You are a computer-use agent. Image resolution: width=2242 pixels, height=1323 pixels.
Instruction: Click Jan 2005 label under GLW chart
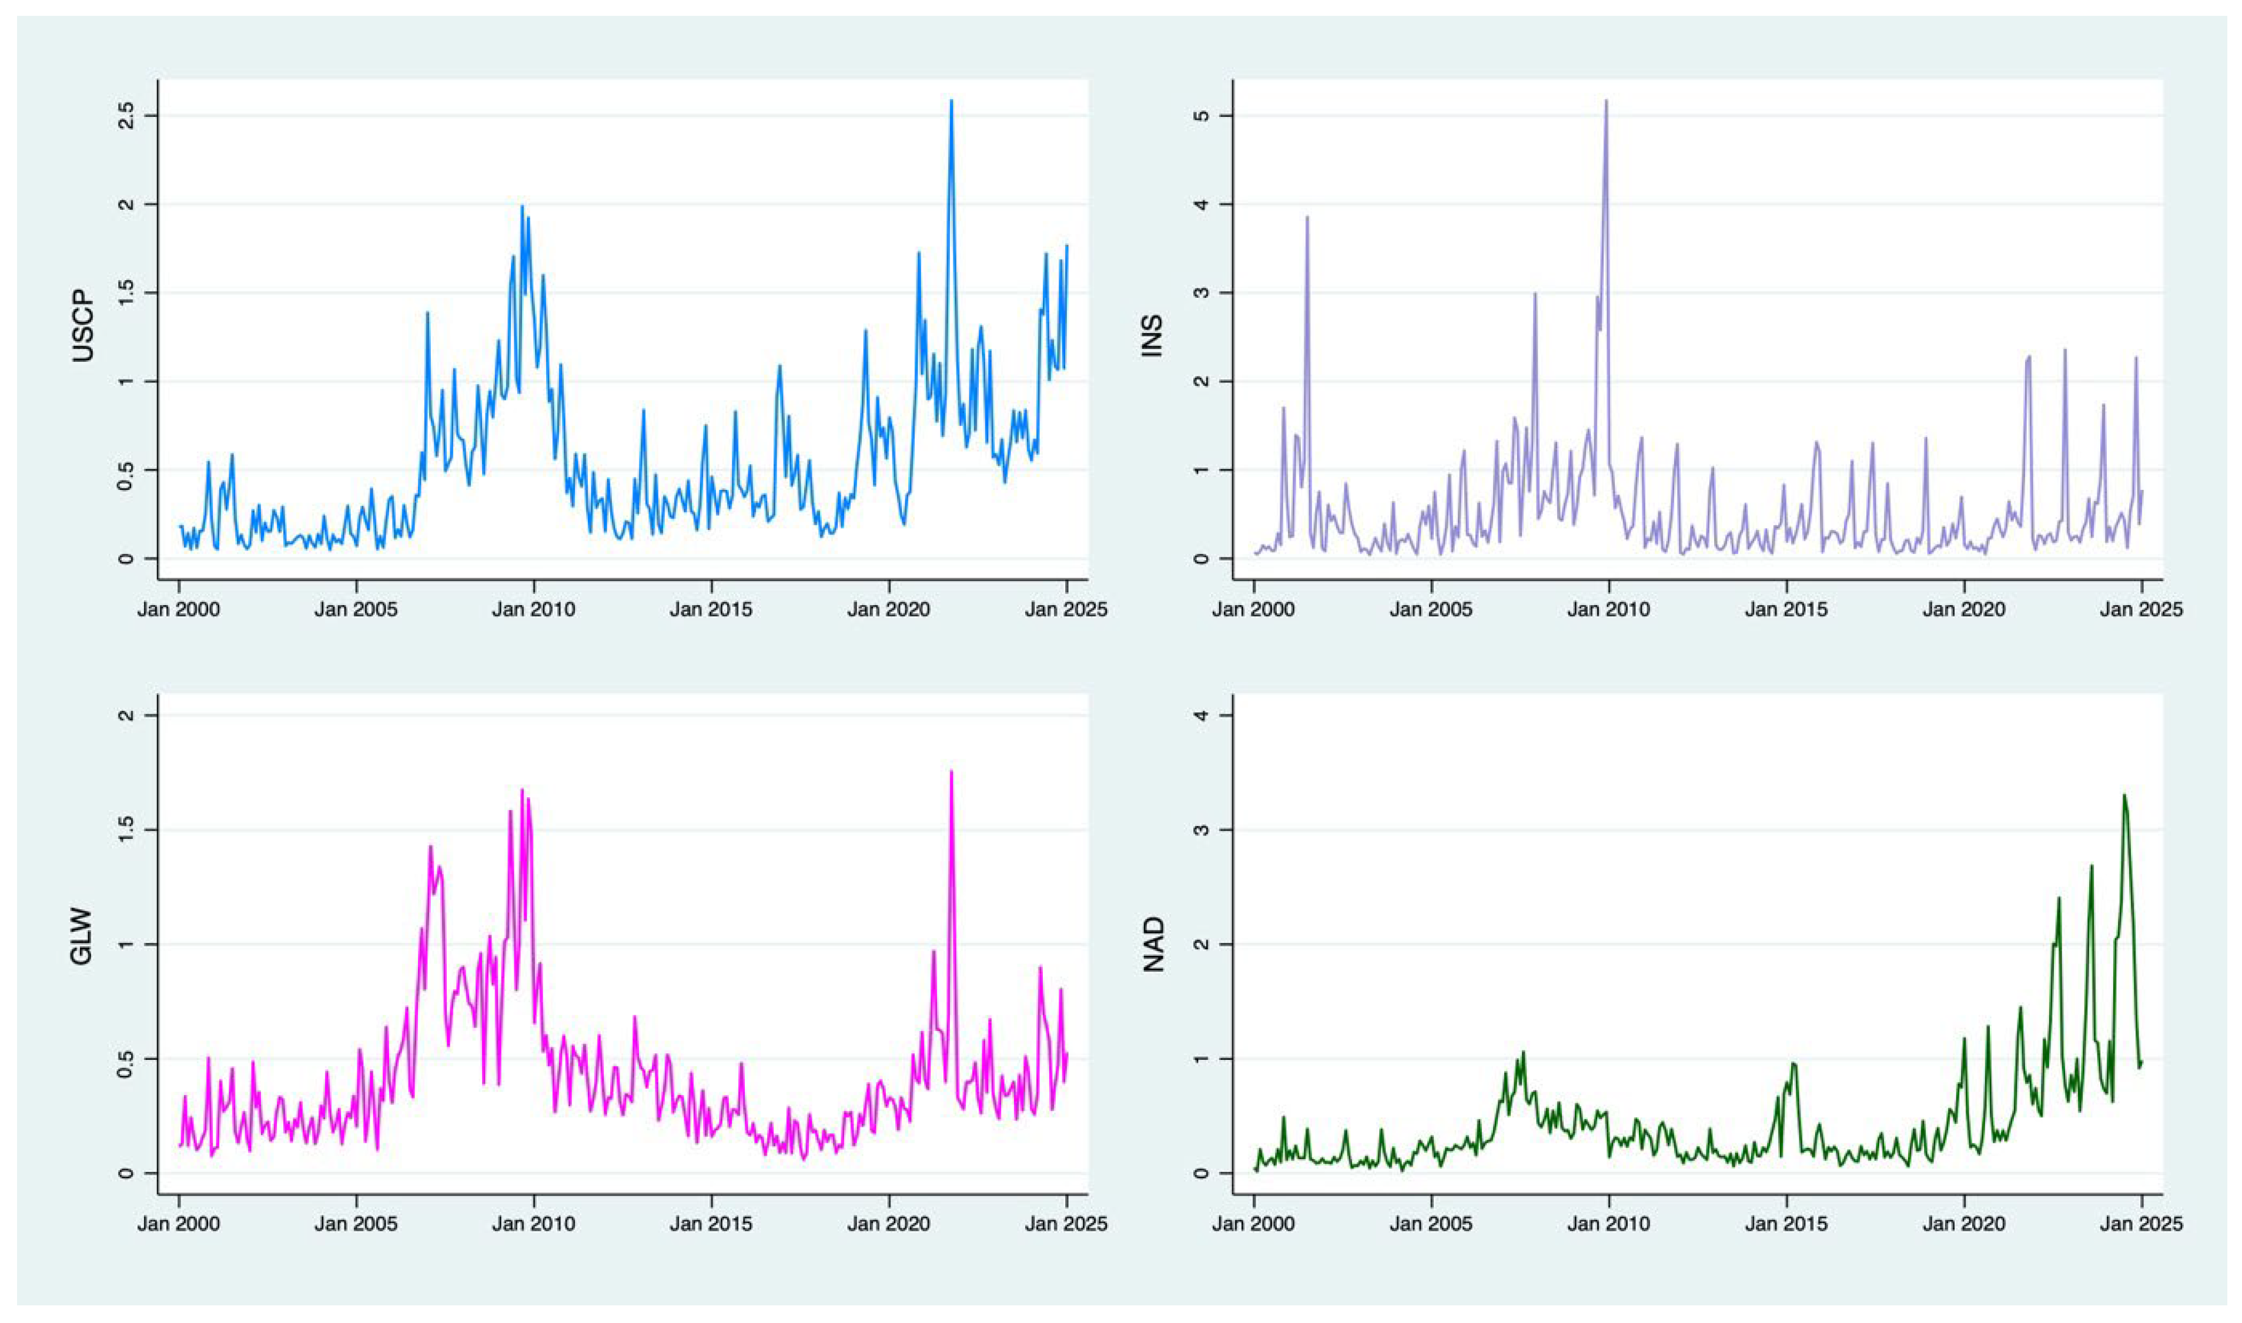356,1223
